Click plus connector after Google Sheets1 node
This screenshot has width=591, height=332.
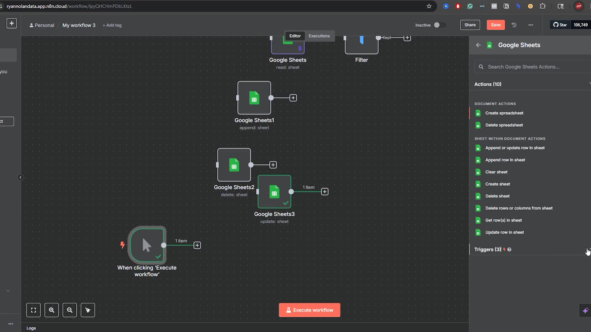coord(293,98)
